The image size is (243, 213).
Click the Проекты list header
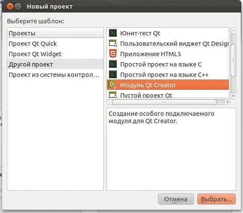(55, 33)
